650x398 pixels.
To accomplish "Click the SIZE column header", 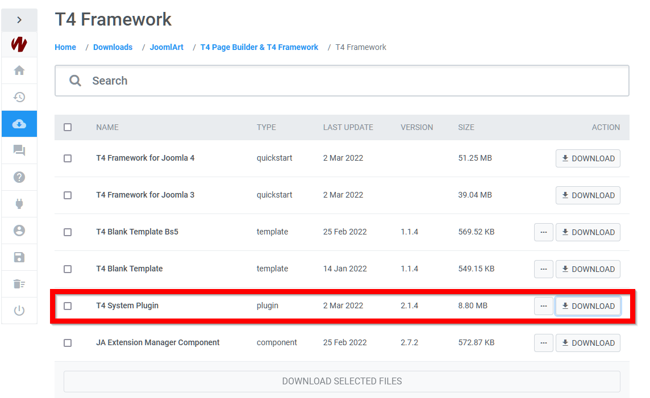I will [x=466, y=127].
